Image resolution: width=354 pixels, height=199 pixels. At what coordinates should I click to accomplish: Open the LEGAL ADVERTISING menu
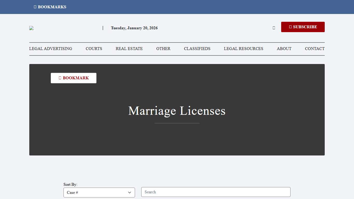point(51,49)
